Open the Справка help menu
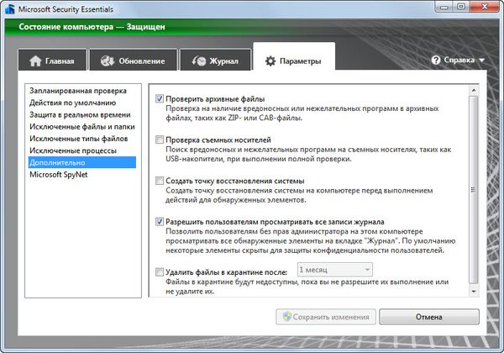The image size is (504, 353). pyautogui.click(x=458, y=60)
